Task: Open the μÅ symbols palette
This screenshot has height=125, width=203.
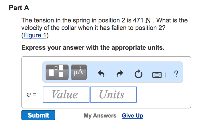Action: (78, 72)
